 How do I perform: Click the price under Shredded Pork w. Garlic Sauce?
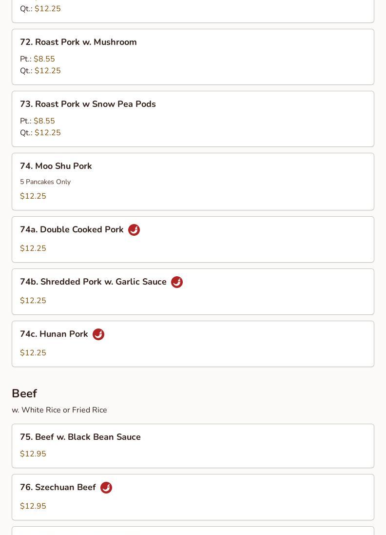coord(33,301)
